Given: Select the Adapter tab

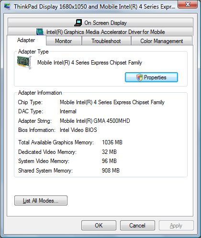Looking at the screenshot, I should click(x=26, y=40).
